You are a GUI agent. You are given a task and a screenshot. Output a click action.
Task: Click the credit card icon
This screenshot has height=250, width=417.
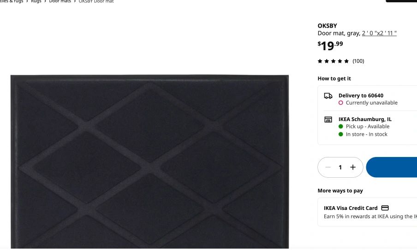click(385, 208)
